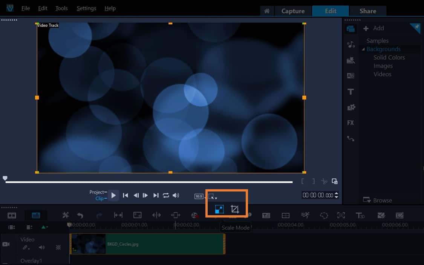
Task: Open the split screen template creator
Action: coord(286,216)
